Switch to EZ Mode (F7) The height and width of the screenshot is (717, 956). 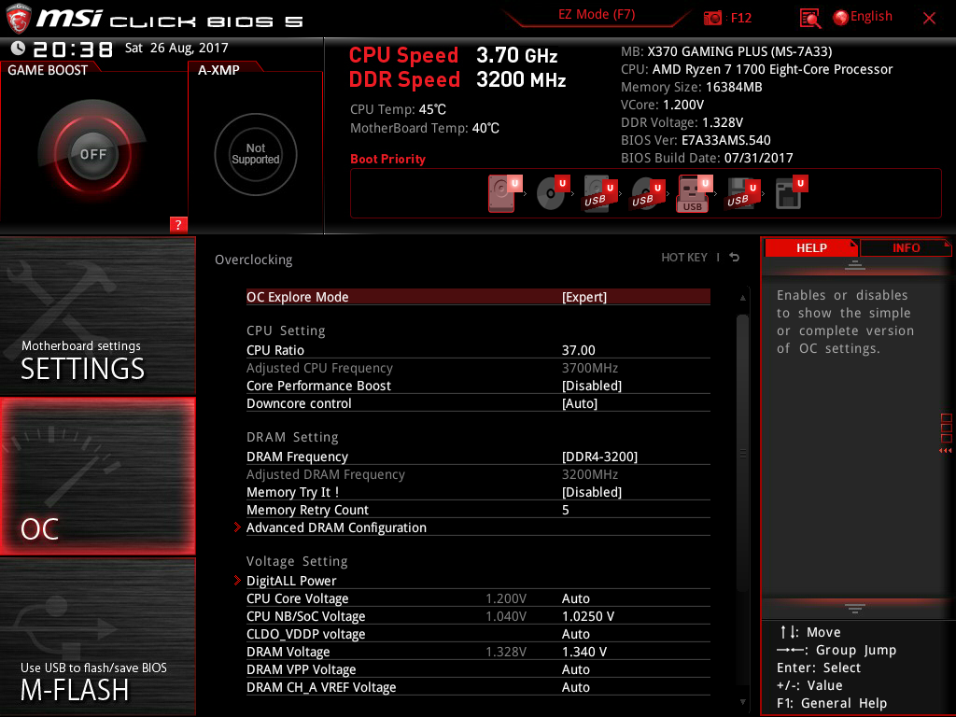[x=597, y=15]
